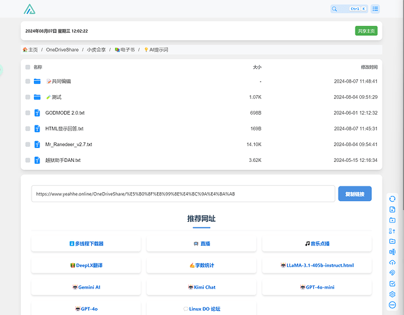Tick the Mr_Ranedeer_v2.7.txt checkbox

tap(28, 144)
